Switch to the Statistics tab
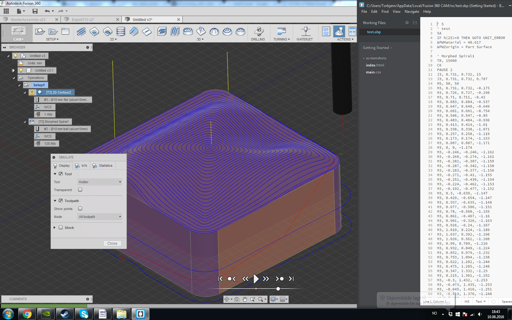The image size is (512, 320). click(x=103, y=166)
